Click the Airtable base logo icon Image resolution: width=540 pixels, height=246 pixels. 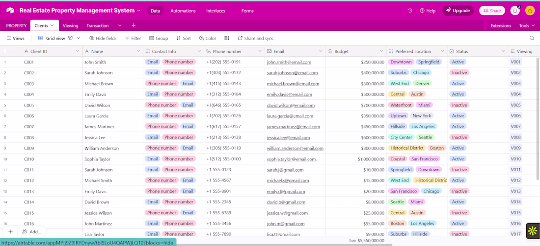tap(10, 11)
